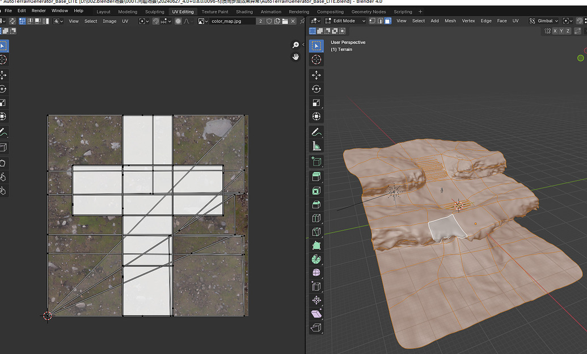This screenshot has width=587, height=354.
Task: Open the File menu
Action: click(9, 11)
